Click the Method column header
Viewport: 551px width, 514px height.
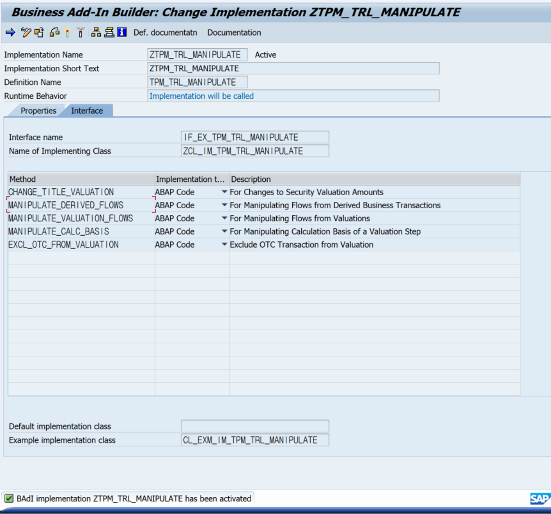pyautogui.click(x=81, y=179)
